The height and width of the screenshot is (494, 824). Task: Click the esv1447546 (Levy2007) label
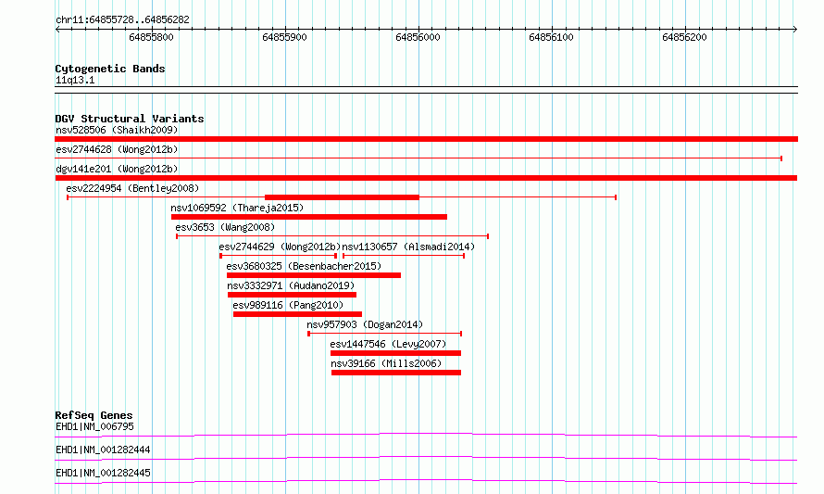388,344
